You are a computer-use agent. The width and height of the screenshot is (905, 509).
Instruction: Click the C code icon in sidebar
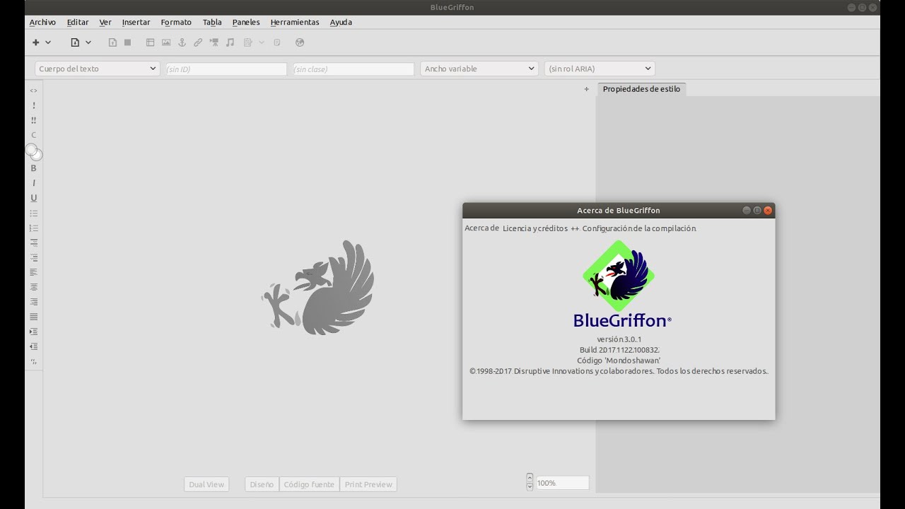tap(33, 135)
